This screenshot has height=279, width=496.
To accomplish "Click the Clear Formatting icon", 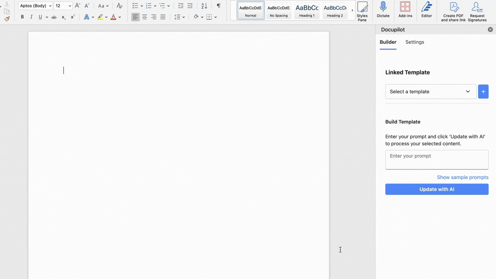I will coord(119,6).
